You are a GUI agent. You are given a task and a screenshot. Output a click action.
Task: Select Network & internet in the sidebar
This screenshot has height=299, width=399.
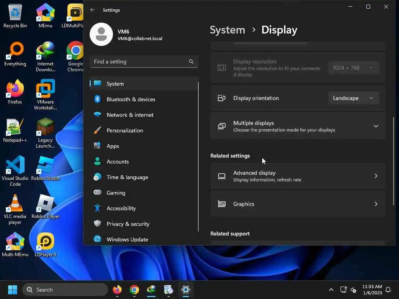pyautogui.click(x=144, y=115)
